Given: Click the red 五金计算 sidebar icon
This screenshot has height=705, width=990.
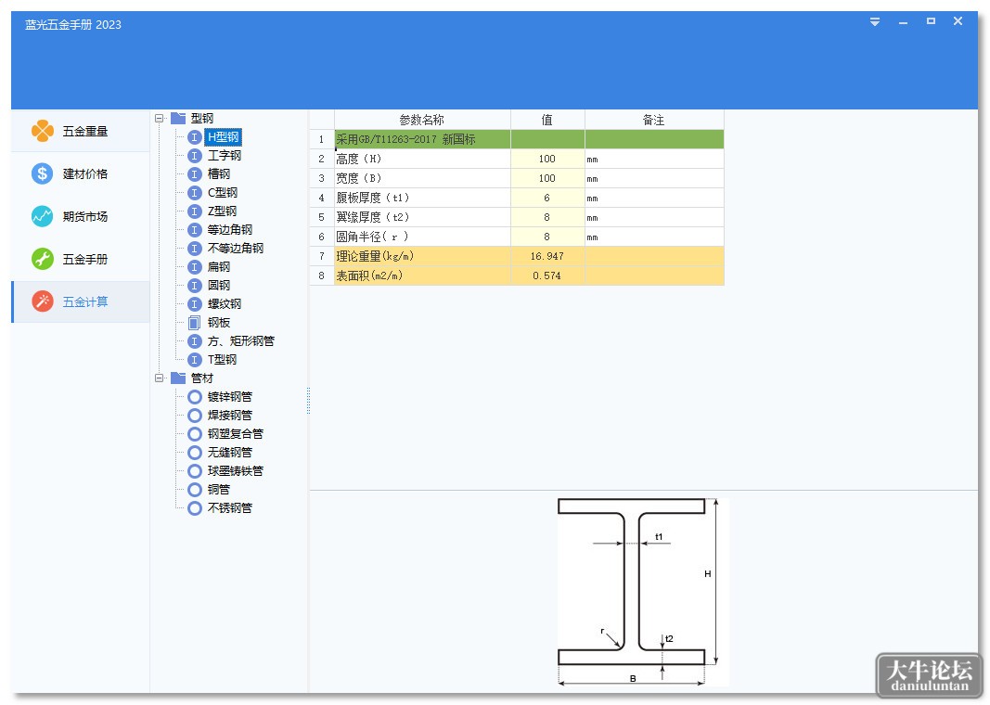Looking at the screenshot, I should pos(43,301).
